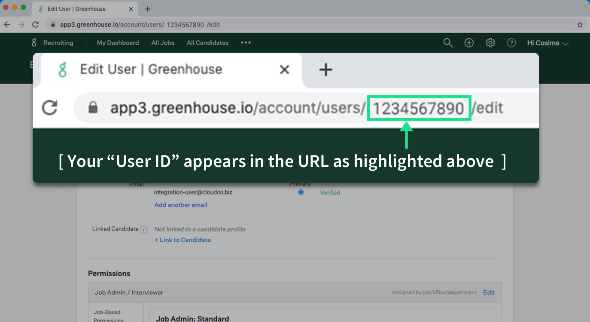Click the browser back arrow

coord(7,24)
